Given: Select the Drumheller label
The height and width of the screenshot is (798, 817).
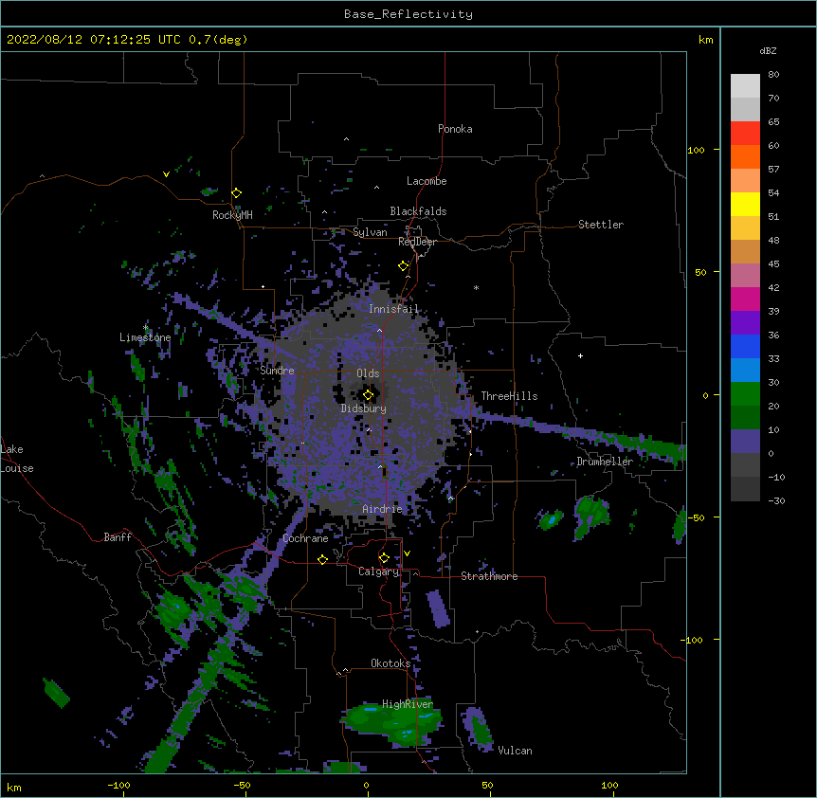Looking at the screenshot, I should [x=605, y=462].
